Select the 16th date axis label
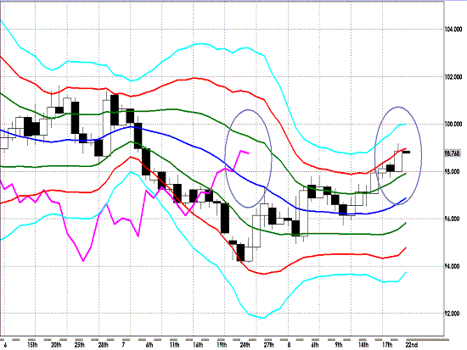The height and width of the screenshot is (350, 467). click(x=198, y=345)
